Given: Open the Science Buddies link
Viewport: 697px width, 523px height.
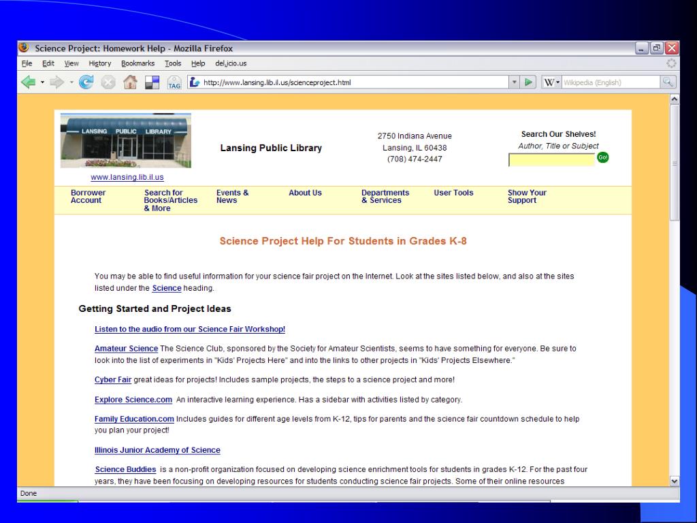Looking at the screenshot, I should (x=125, y=470).
